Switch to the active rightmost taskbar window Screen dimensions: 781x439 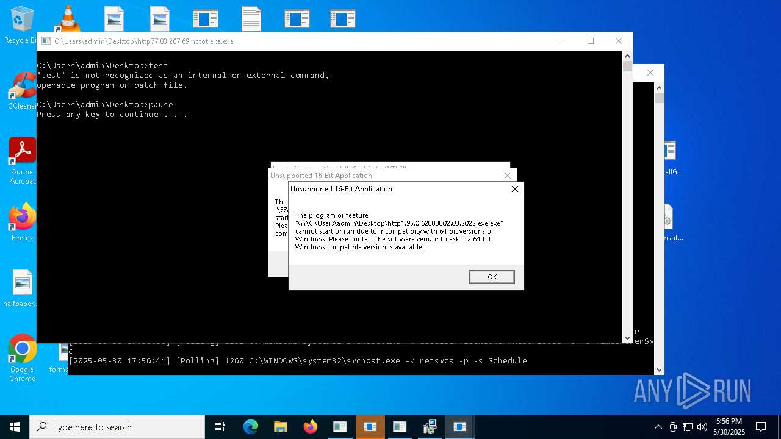coord(460,427)
